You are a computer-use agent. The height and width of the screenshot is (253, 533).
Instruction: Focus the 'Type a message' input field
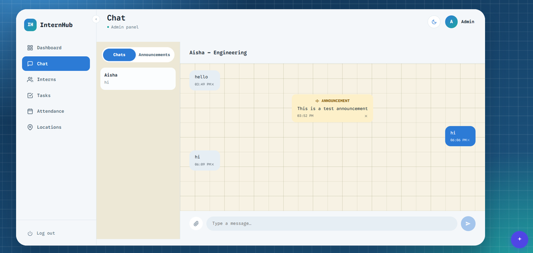point(332,223)
